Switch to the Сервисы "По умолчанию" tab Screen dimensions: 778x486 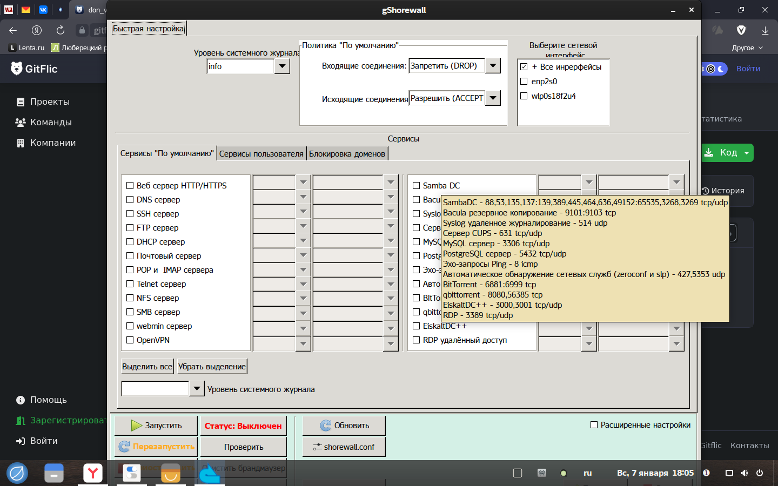click(x=167, y=153)
